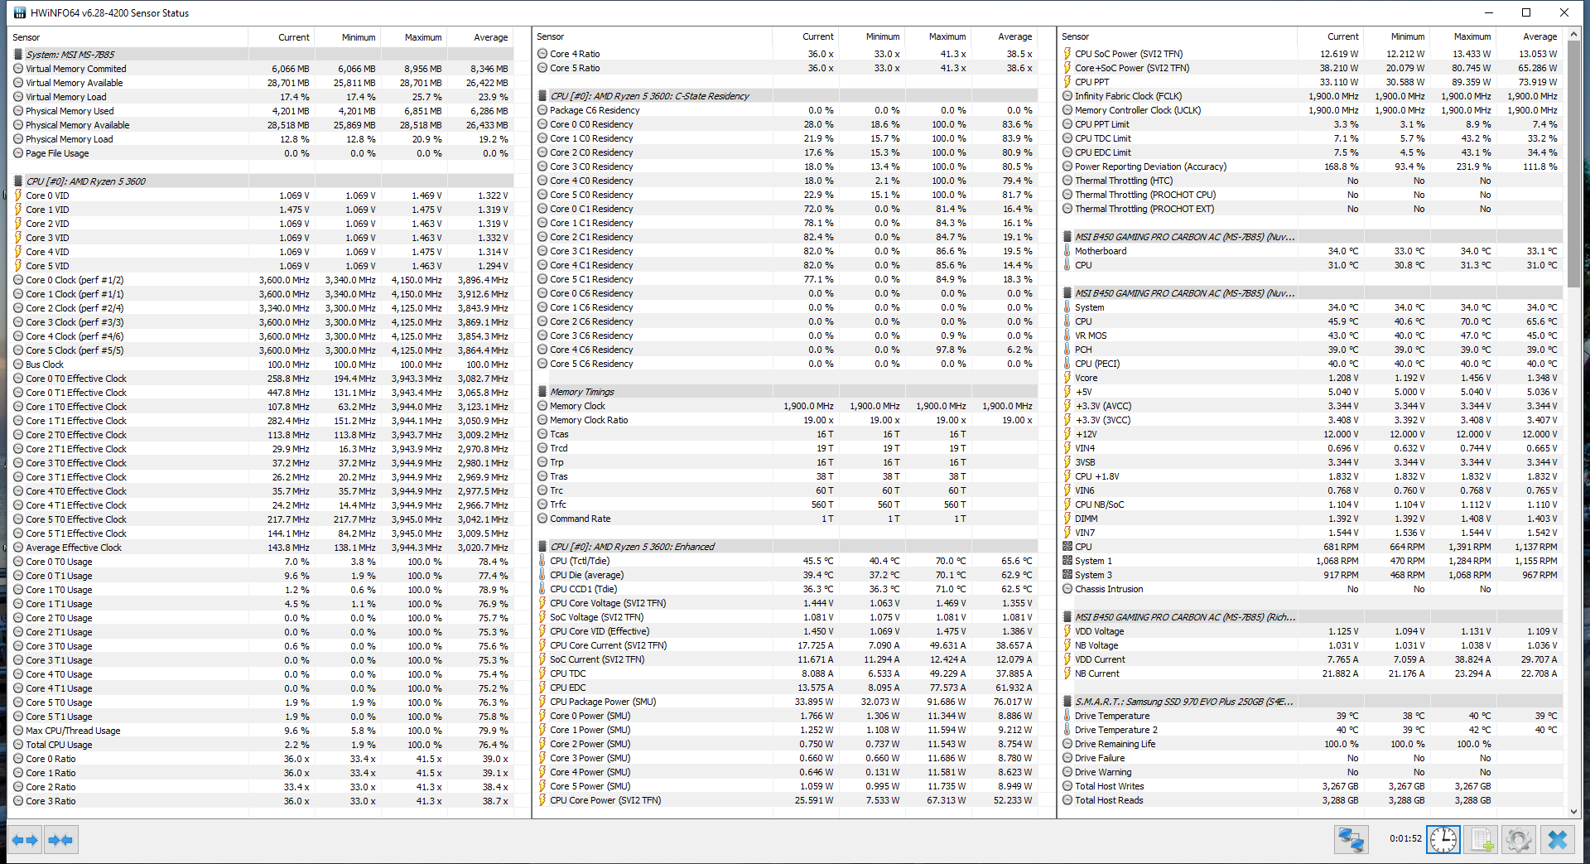
Task: Select the Infinity Fabric Clock (FCLK) row
Action: 1310,96
